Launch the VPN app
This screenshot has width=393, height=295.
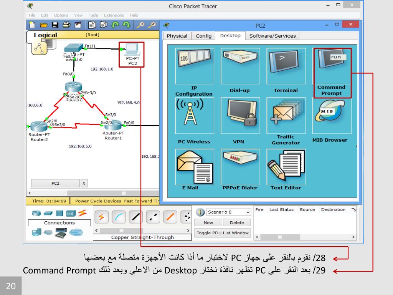click(x=240, y=116)
